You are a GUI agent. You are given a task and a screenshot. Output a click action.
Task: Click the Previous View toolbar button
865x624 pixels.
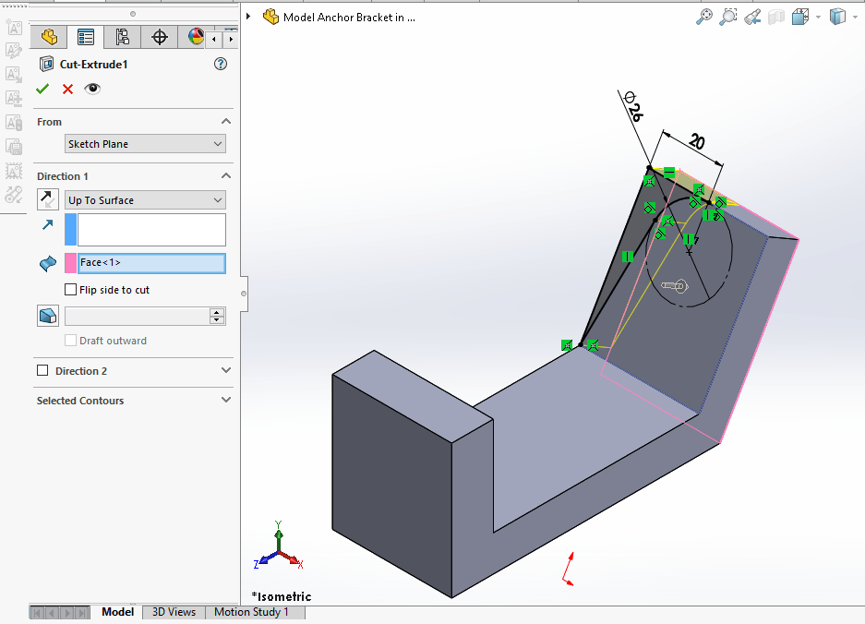click(x=751, y=17)
